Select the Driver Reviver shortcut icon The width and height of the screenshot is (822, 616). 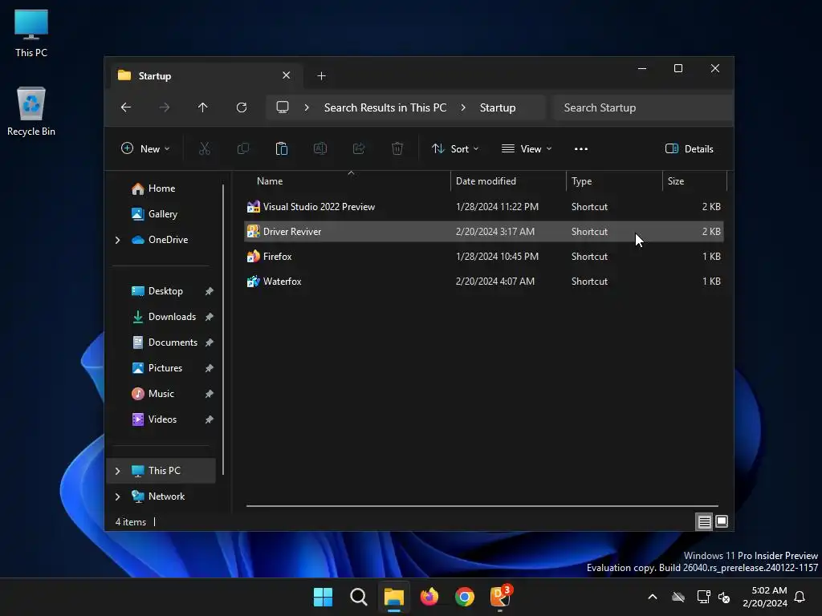pos(253,231)
